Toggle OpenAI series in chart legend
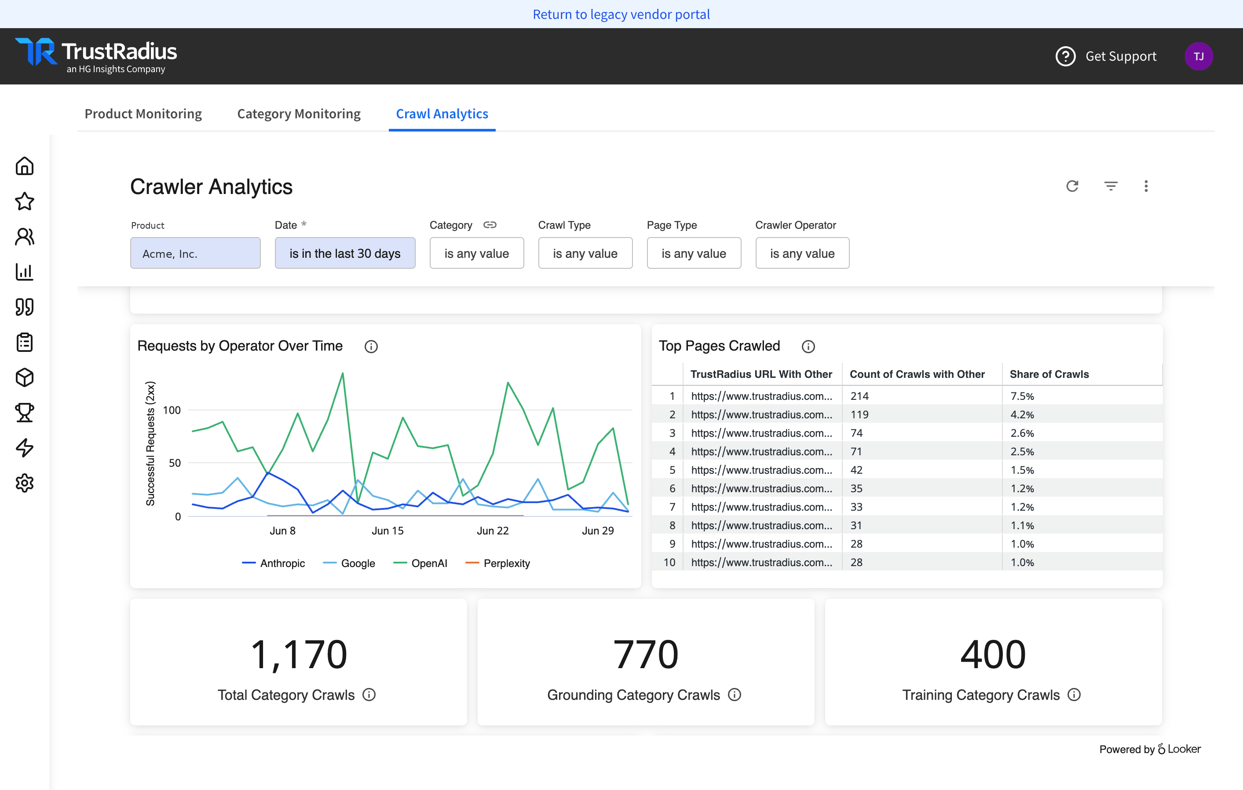Viewport: 1243px width, 790px height. tap(420, 563)
